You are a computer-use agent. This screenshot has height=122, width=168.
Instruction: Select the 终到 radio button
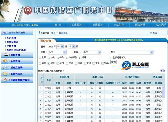58,58
